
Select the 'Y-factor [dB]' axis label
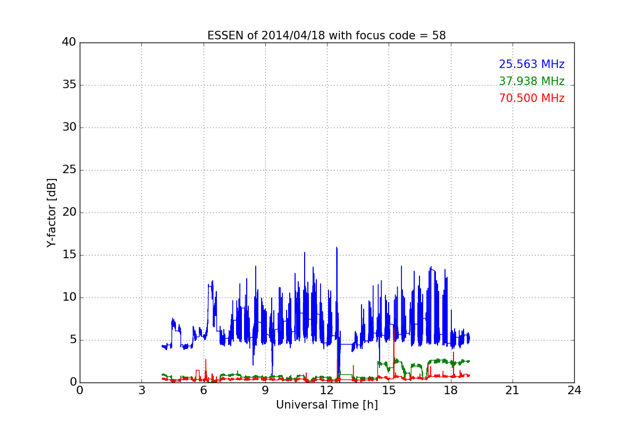coord(52,212)
